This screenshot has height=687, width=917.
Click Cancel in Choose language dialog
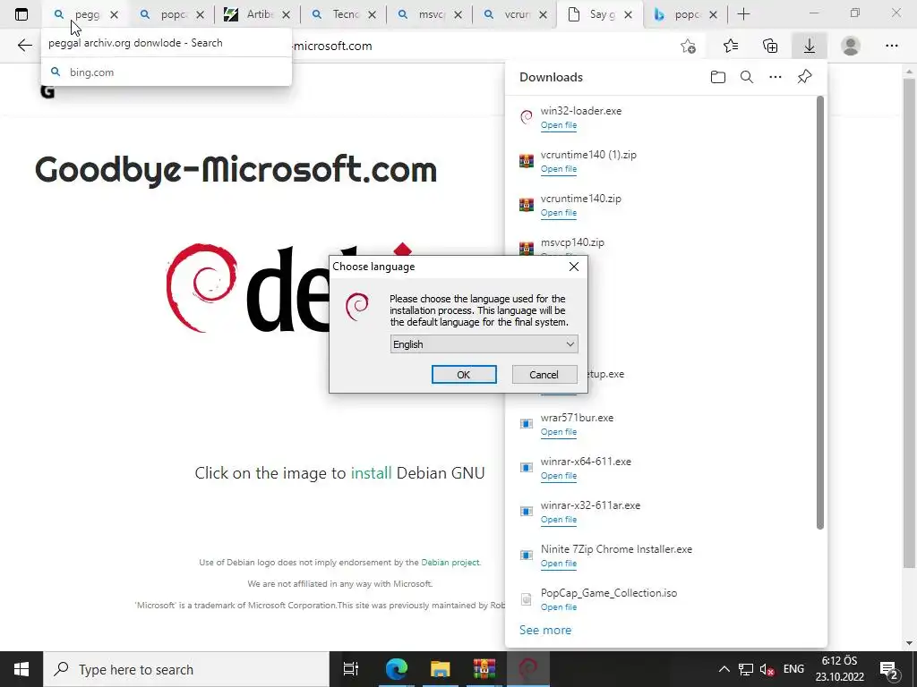[x=544, y=375]
